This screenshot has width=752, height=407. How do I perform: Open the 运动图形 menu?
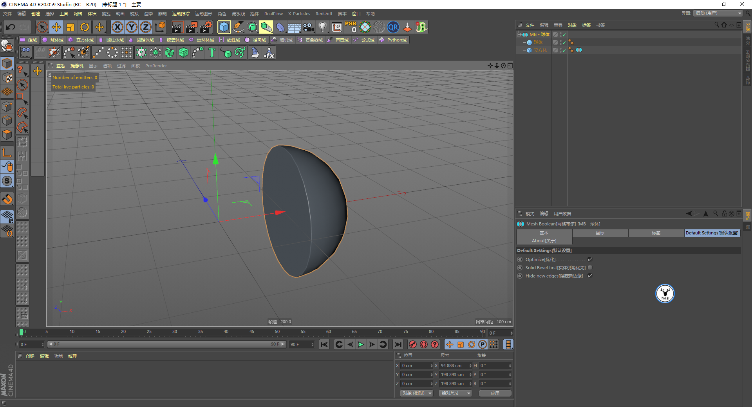click(x=203, y=14)
